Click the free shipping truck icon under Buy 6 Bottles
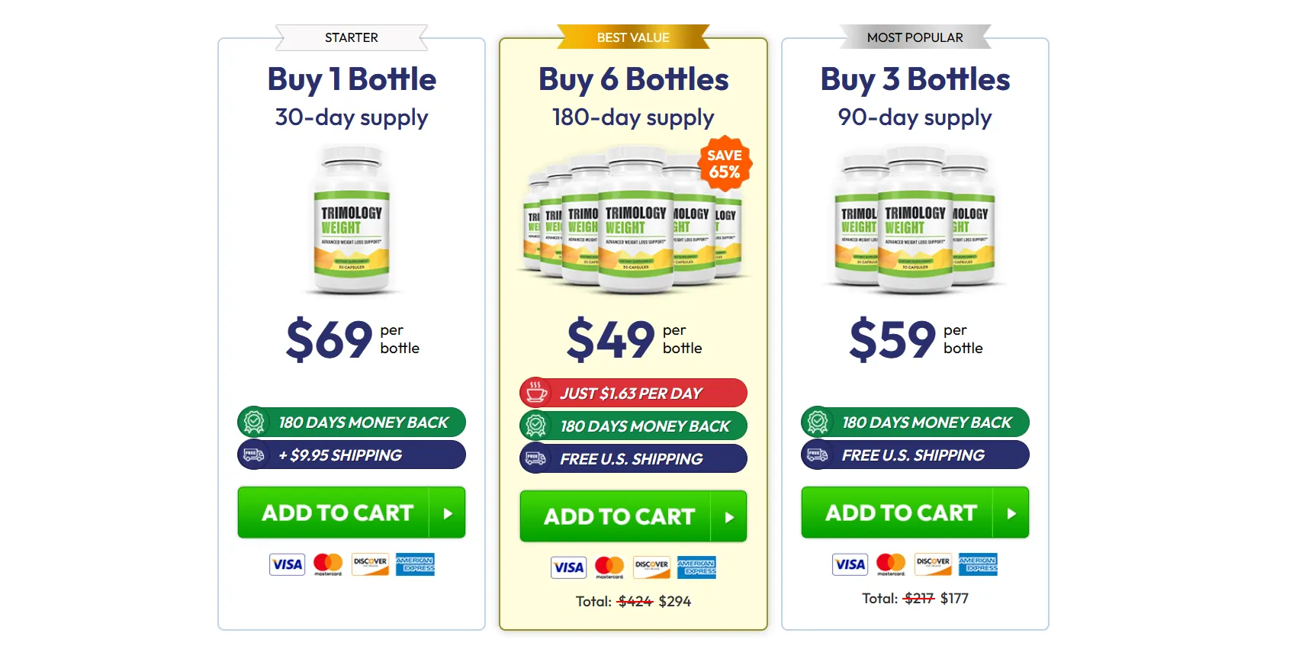Screen dimensions: 1302x662 pyautogui.click(x=534, y=458)
